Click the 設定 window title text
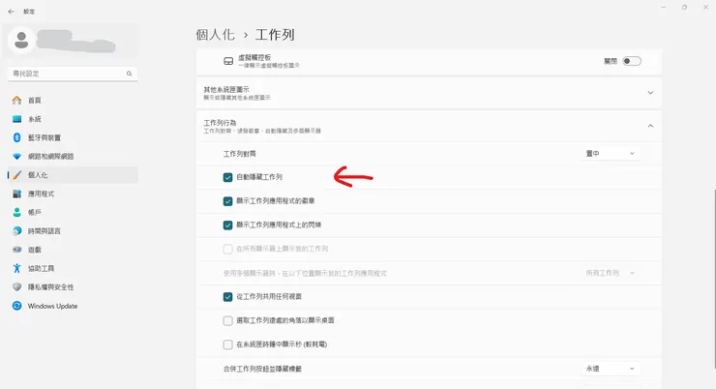 click(x=29, y=12)
